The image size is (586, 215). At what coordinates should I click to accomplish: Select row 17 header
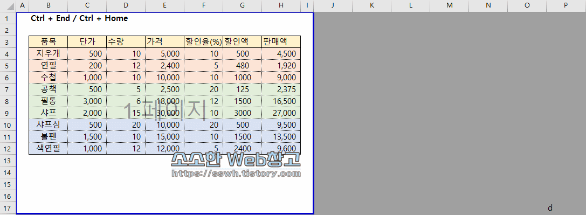tap(8, 208)
